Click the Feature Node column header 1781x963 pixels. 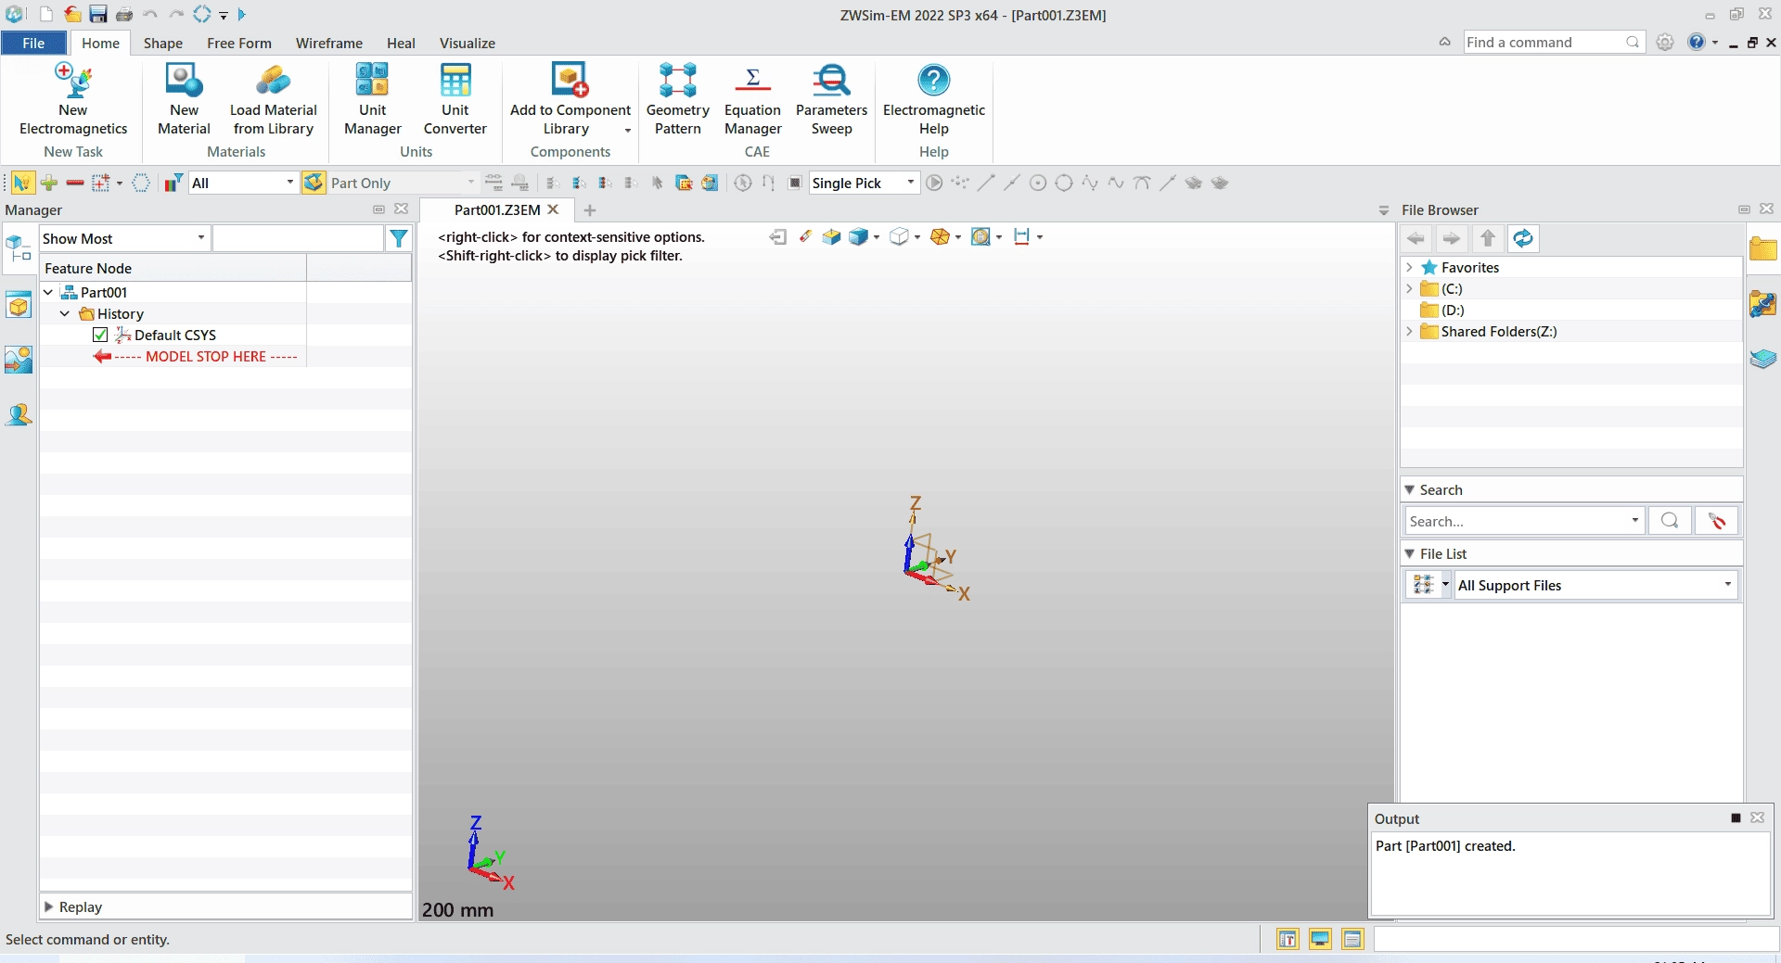coord(173,268)
